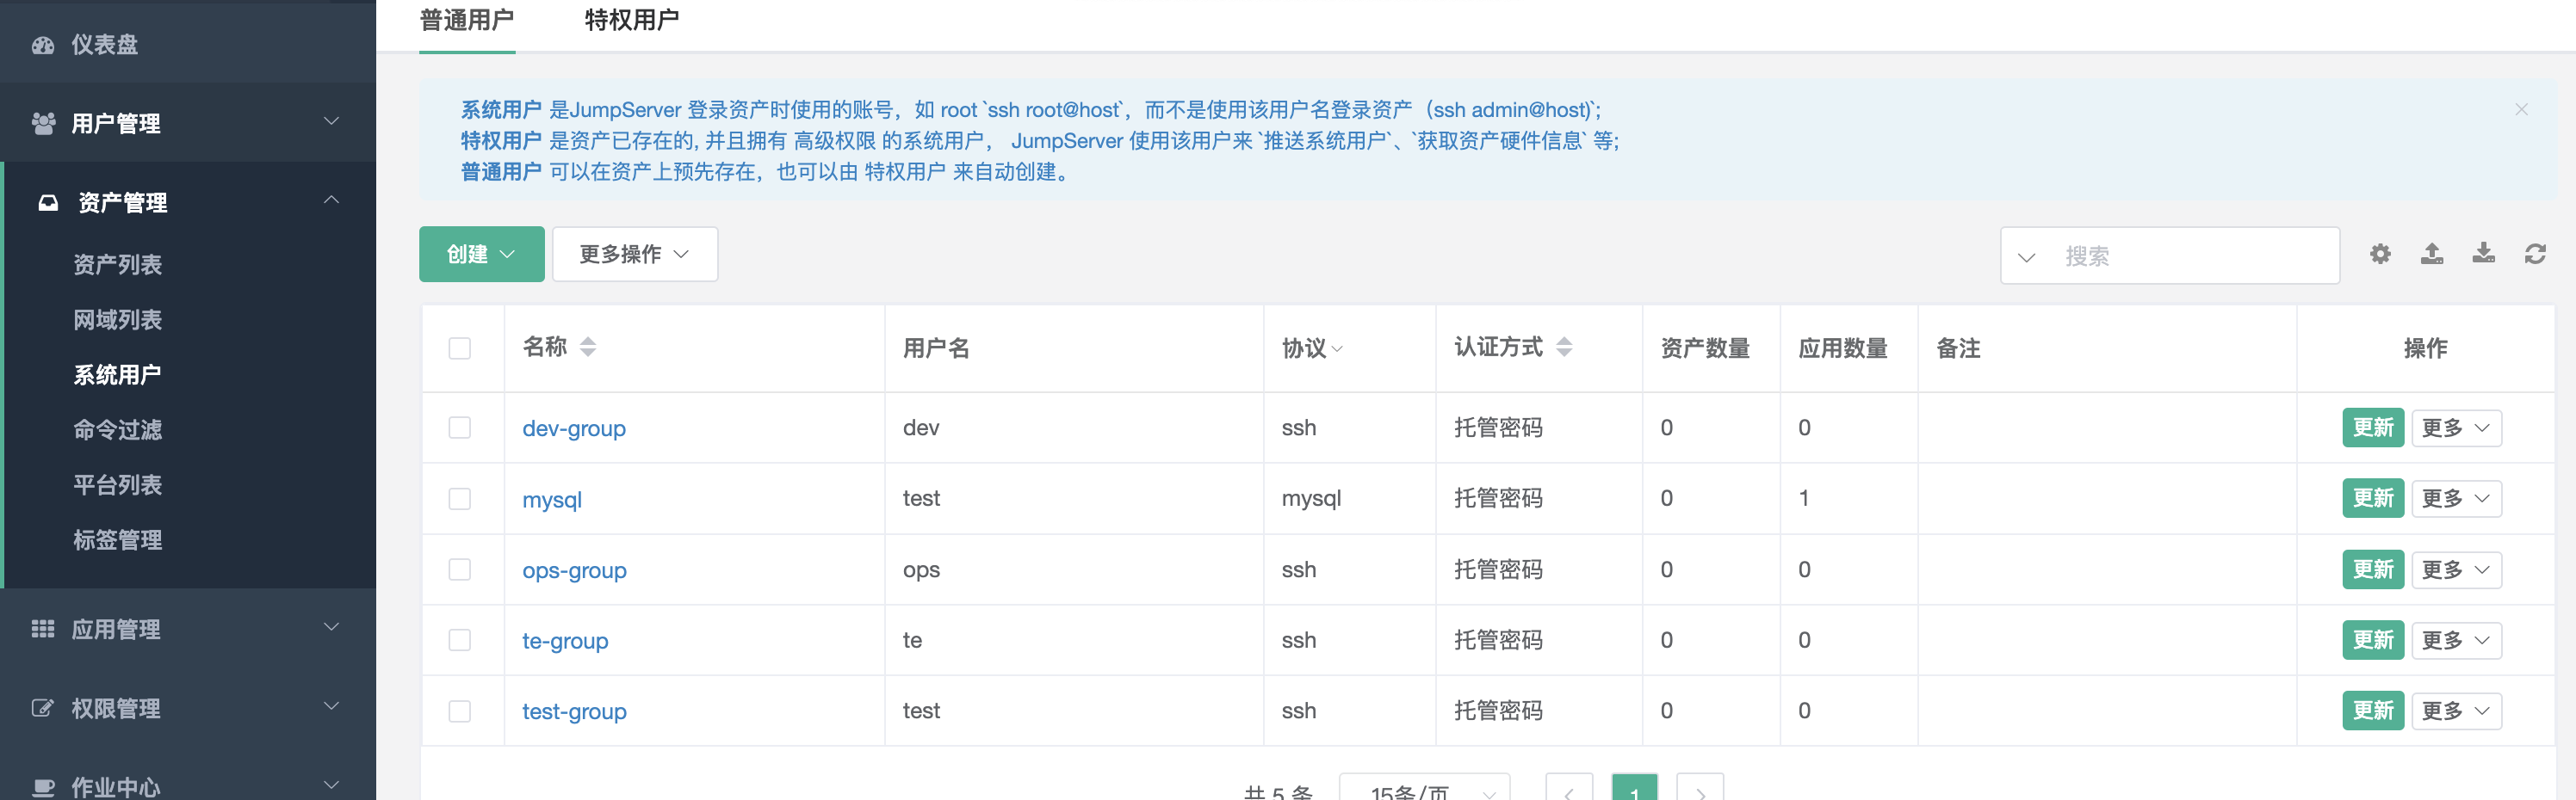Check the te-group row checkbox
The height and width of the screenshot is (800, 2576).
click(x=459, y=640)
